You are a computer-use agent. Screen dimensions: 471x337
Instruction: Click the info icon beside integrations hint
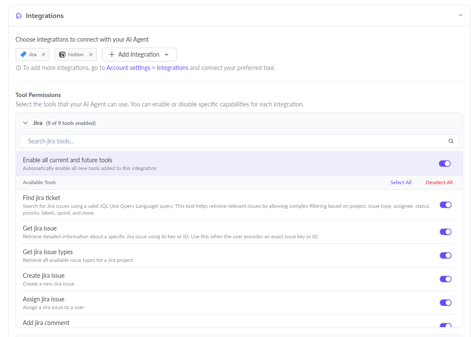pos(18,68)
